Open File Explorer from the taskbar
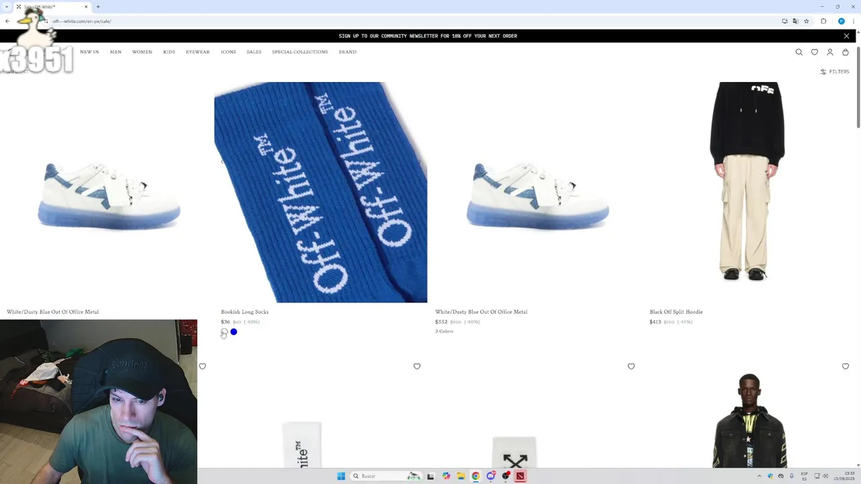 (461, 476)
